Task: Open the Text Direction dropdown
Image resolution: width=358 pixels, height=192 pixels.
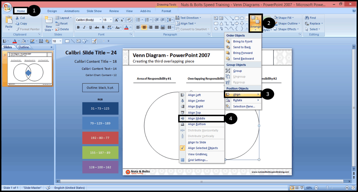Action: click(x=188, y=18)
